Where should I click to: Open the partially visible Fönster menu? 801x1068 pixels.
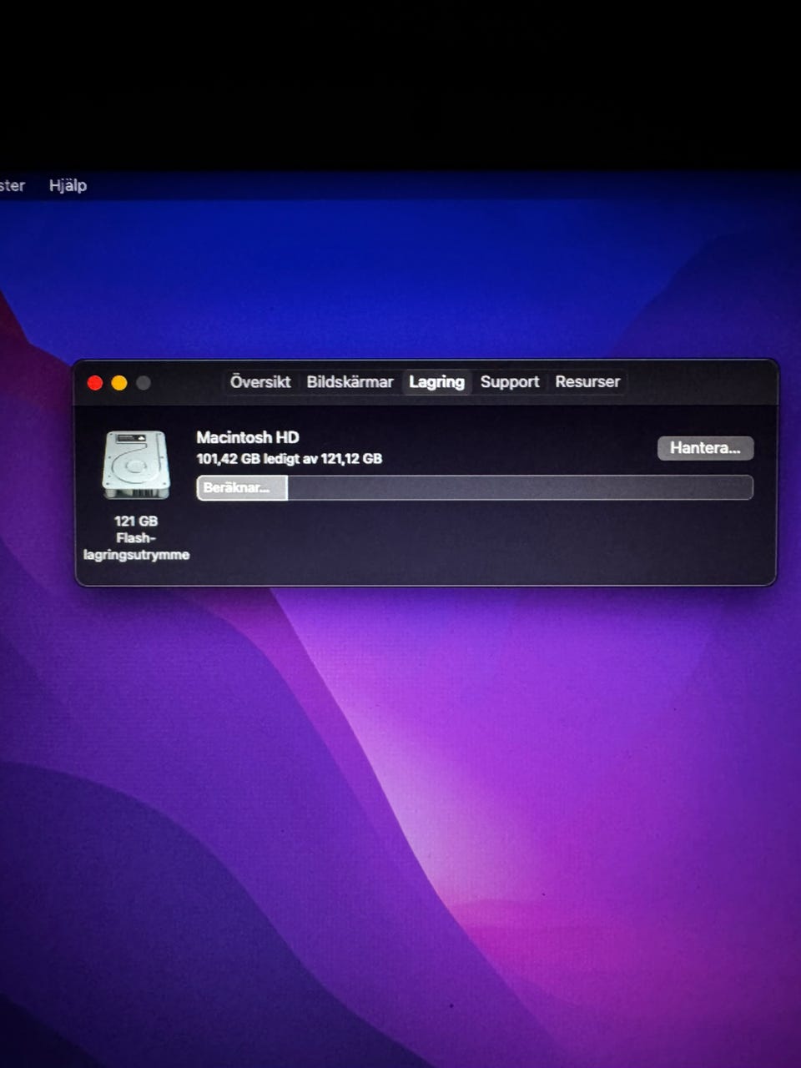point(12,185)
